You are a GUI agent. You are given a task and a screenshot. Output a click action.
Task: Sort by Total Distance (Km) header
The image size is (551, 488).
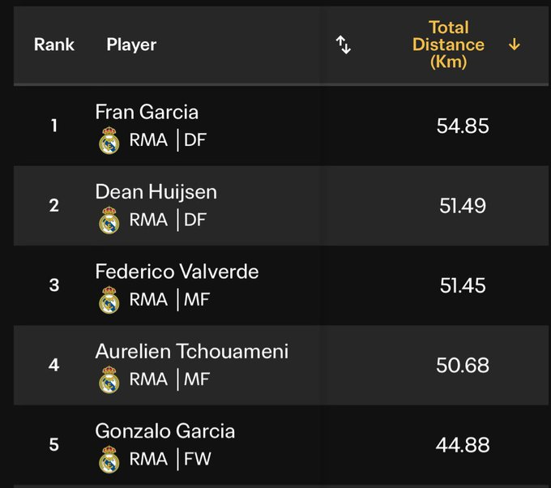(x=448, y=45)
